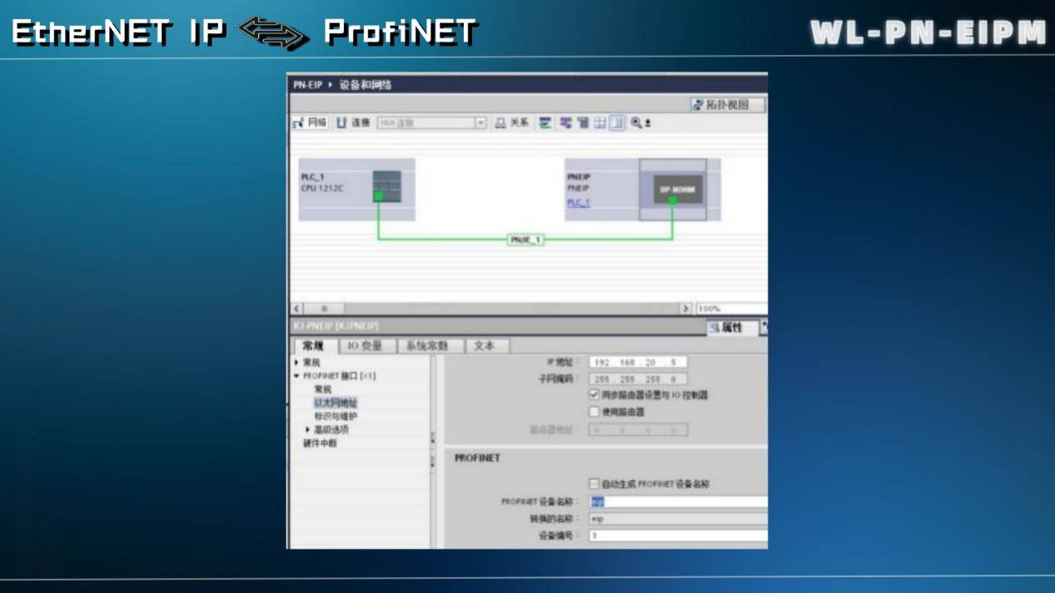Image resolution: width=1055 pixels, height=593 pixels.
Task: Click the show address labels icon
Action: (x=545, y=122)
